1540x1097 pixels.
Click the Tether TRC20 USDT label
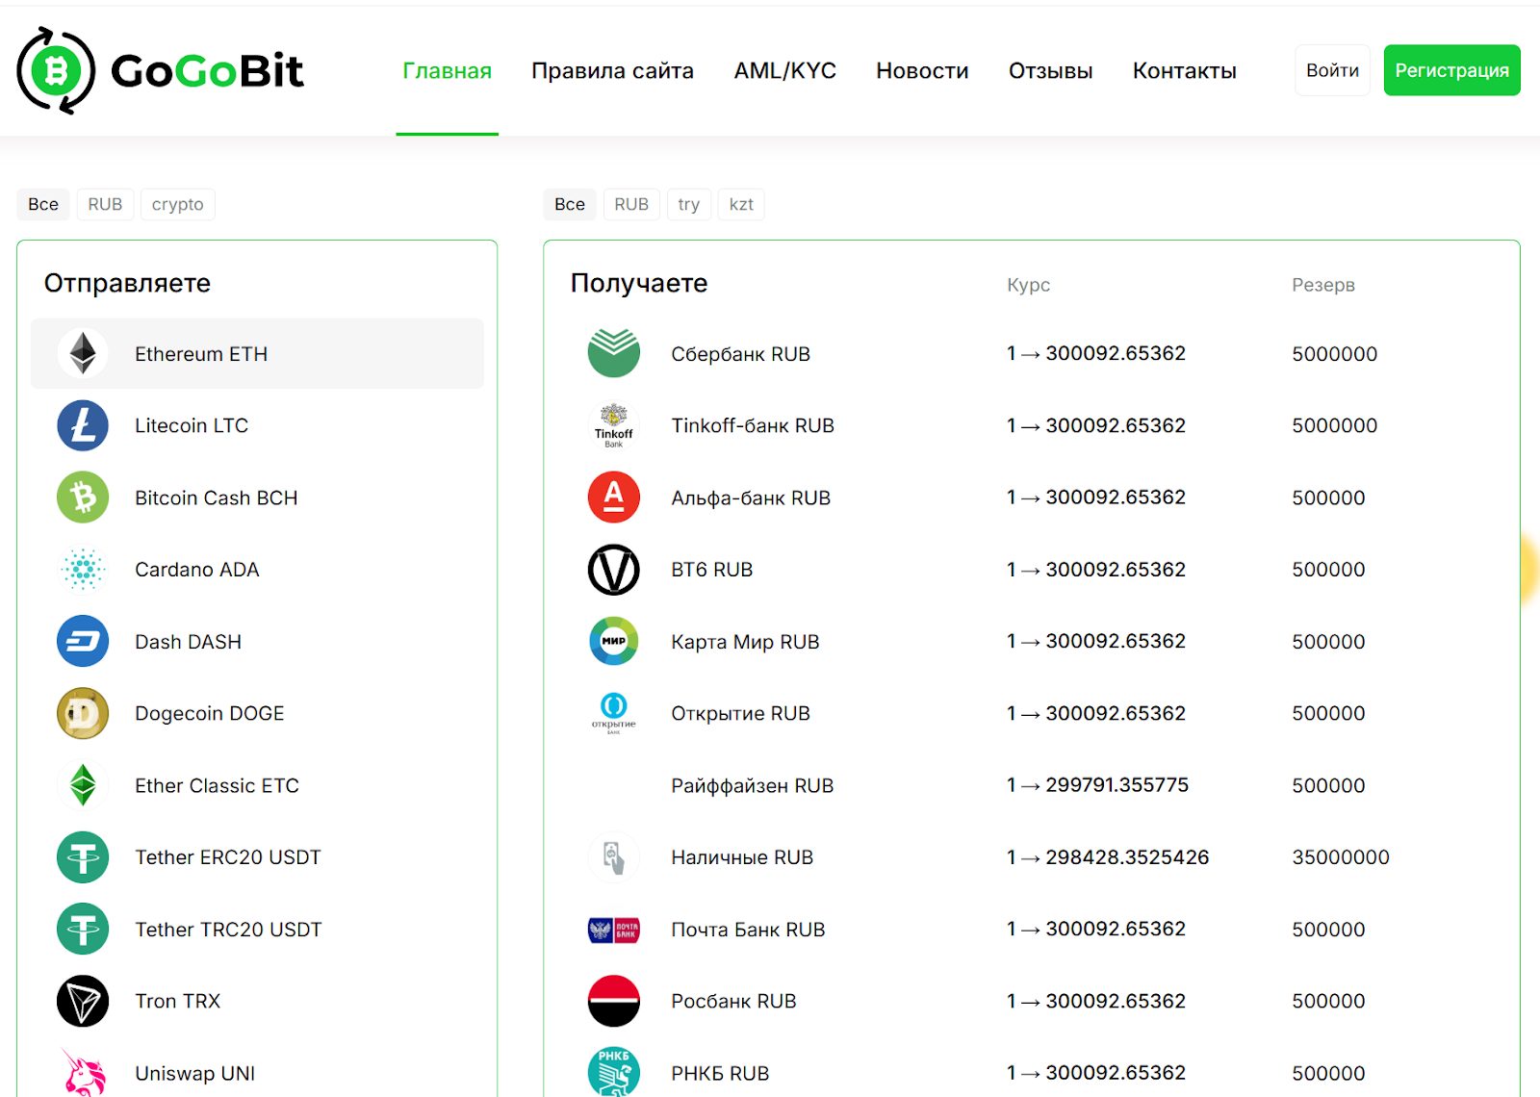click(228, 930)
